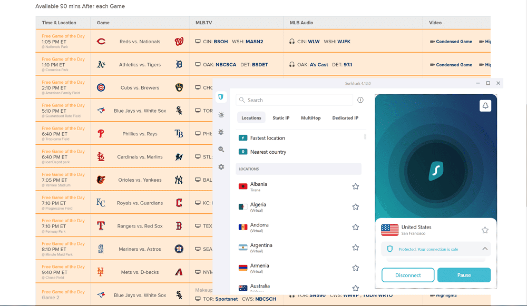Open BSOH stream for Reds game
The width and height of the screenshot is (527, 306).
coord(221,42)
